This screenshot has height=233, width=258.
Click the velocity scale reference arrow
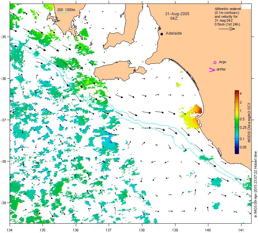pyautogui.click(x=227, y=29)
